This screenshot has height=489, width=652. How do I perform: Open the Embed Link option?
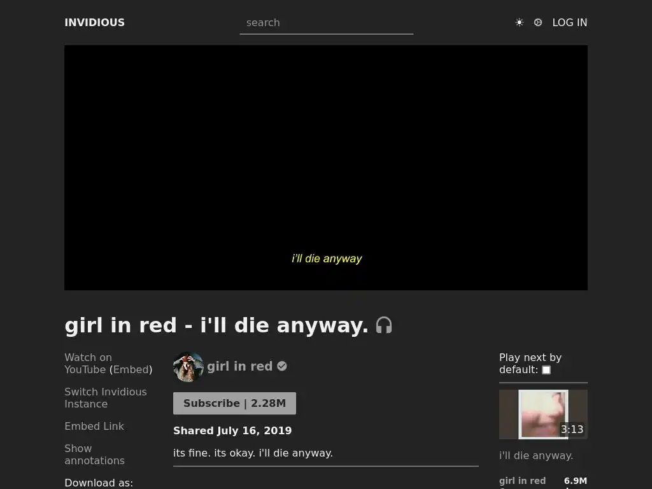point(94,426)
